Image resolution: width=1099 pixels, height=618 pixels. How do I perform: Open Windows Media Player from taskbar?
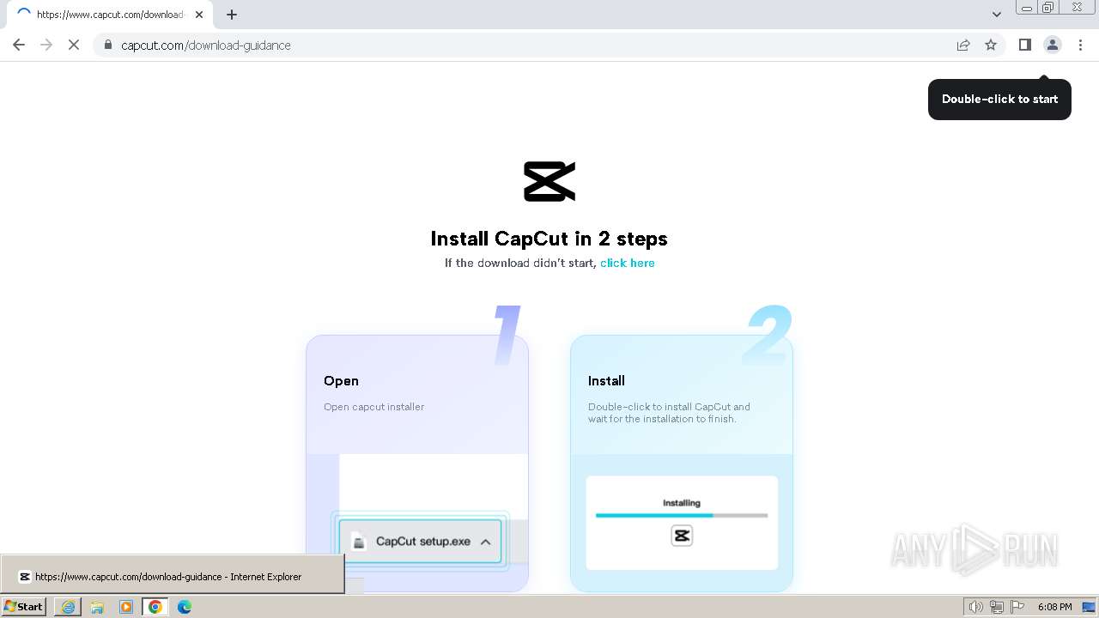click(x=126, y=607)
